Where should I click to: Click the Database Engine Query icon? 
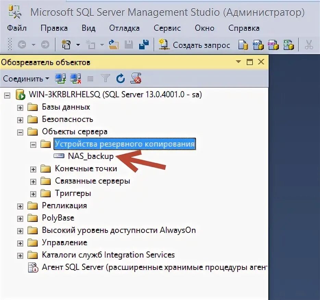243,45
